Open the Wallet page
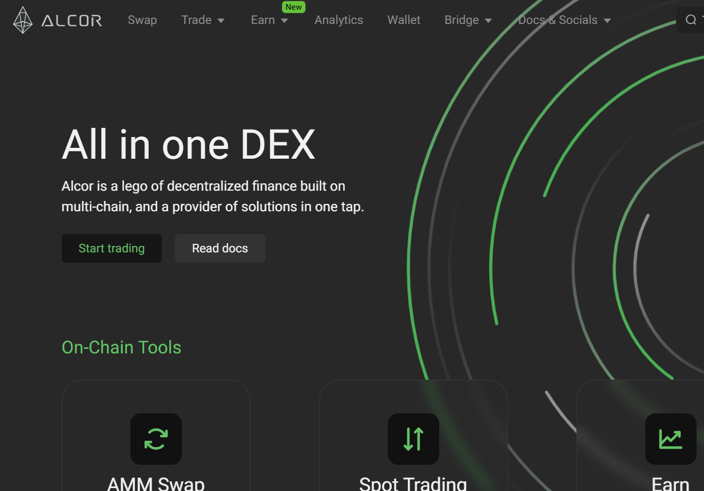 [x=404, y=20]
